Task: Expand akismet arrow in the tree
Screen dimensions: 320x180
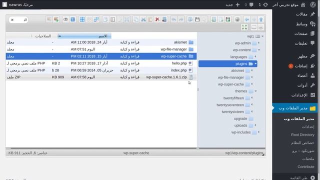Action: coord(252,70)
